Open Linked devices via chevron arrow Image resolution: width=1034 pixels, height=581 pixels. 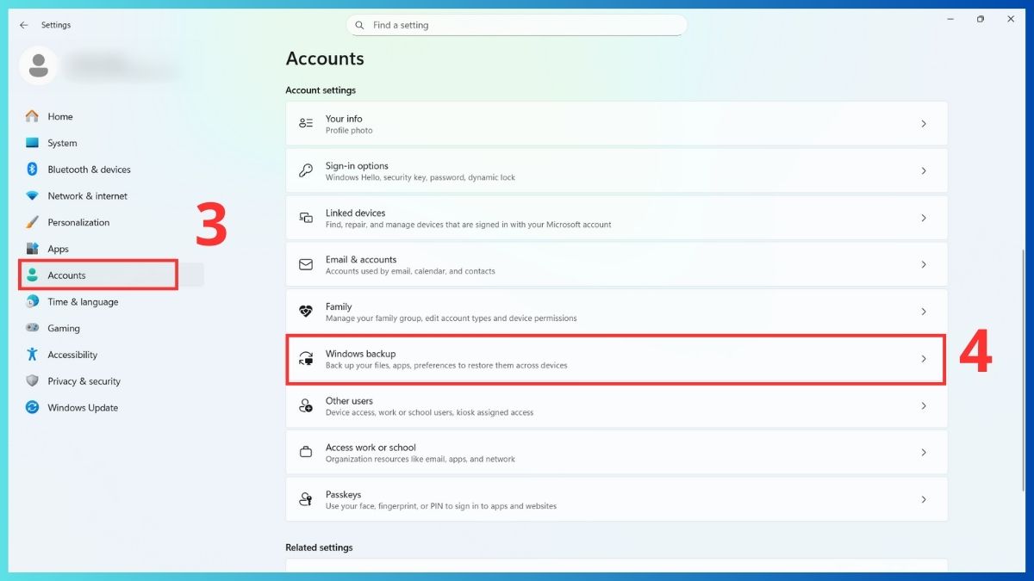[924, 218]
